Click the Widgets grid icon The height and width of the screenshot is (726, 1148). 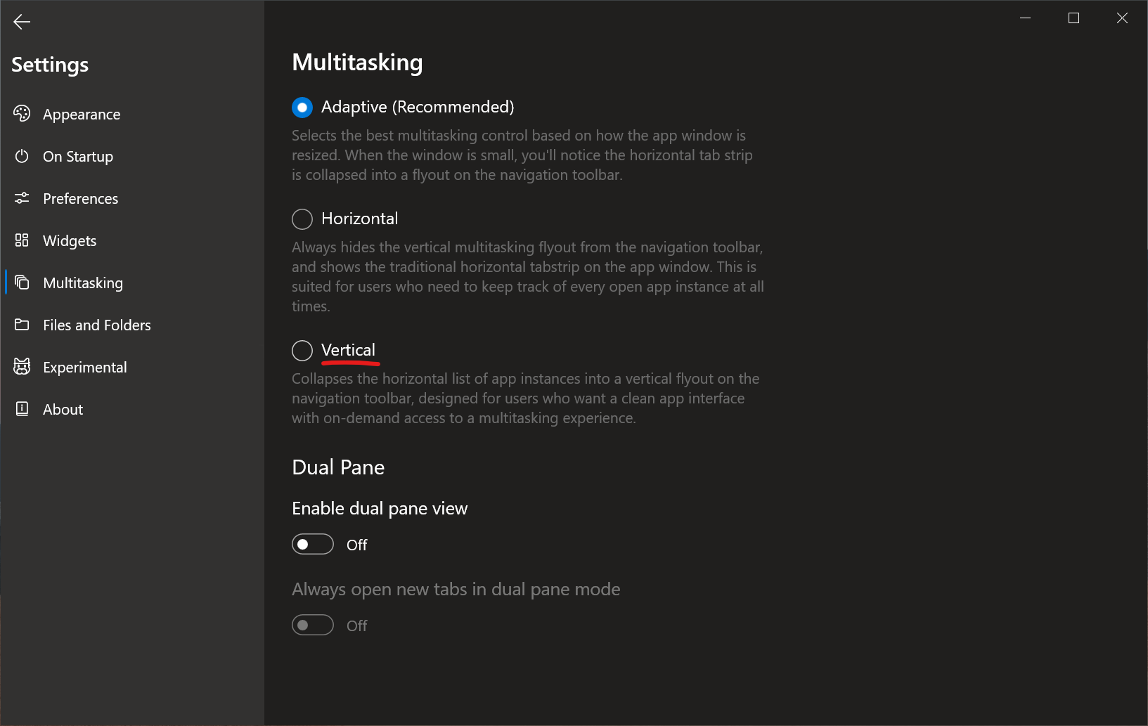22,240
